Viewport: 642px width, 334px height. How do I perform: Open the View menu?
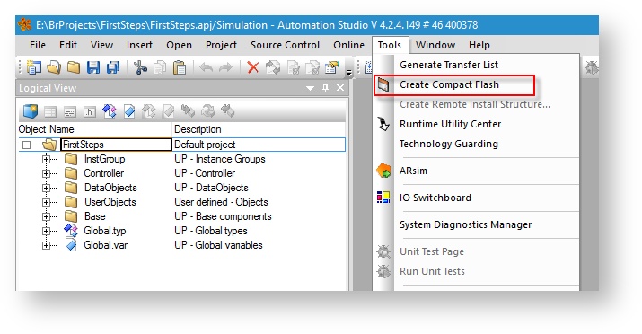click(101, 45)
